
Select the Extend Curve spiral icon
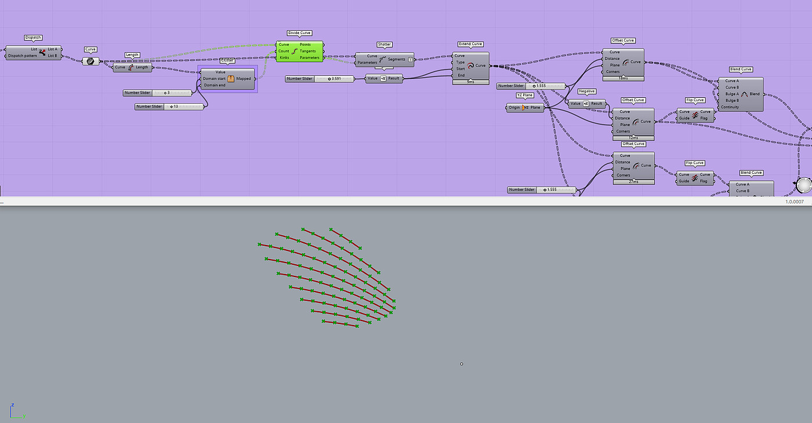(470, 65)
